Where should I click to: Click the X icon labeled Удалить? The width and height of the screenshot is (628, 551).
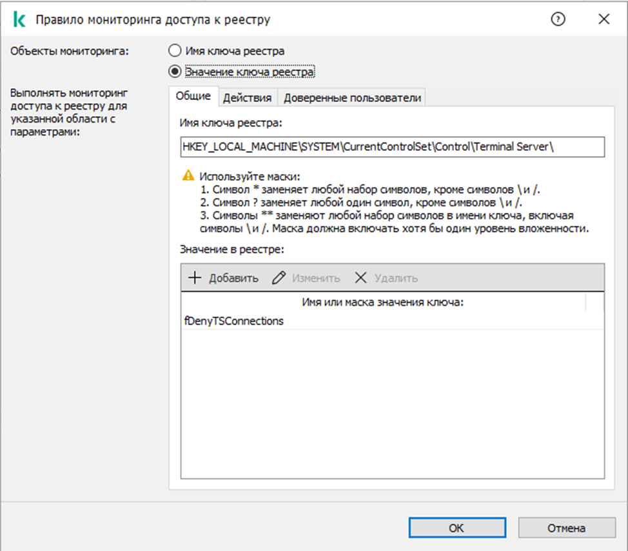360,278
